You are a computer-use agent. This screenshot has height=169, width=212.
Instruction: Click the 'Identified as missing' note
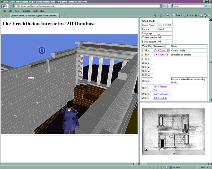[x=189, y=55]
